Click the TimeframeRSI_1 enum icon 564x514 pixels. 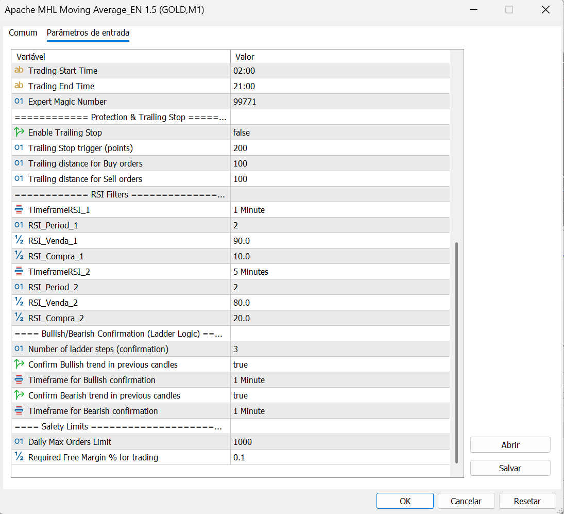point(19,210)
